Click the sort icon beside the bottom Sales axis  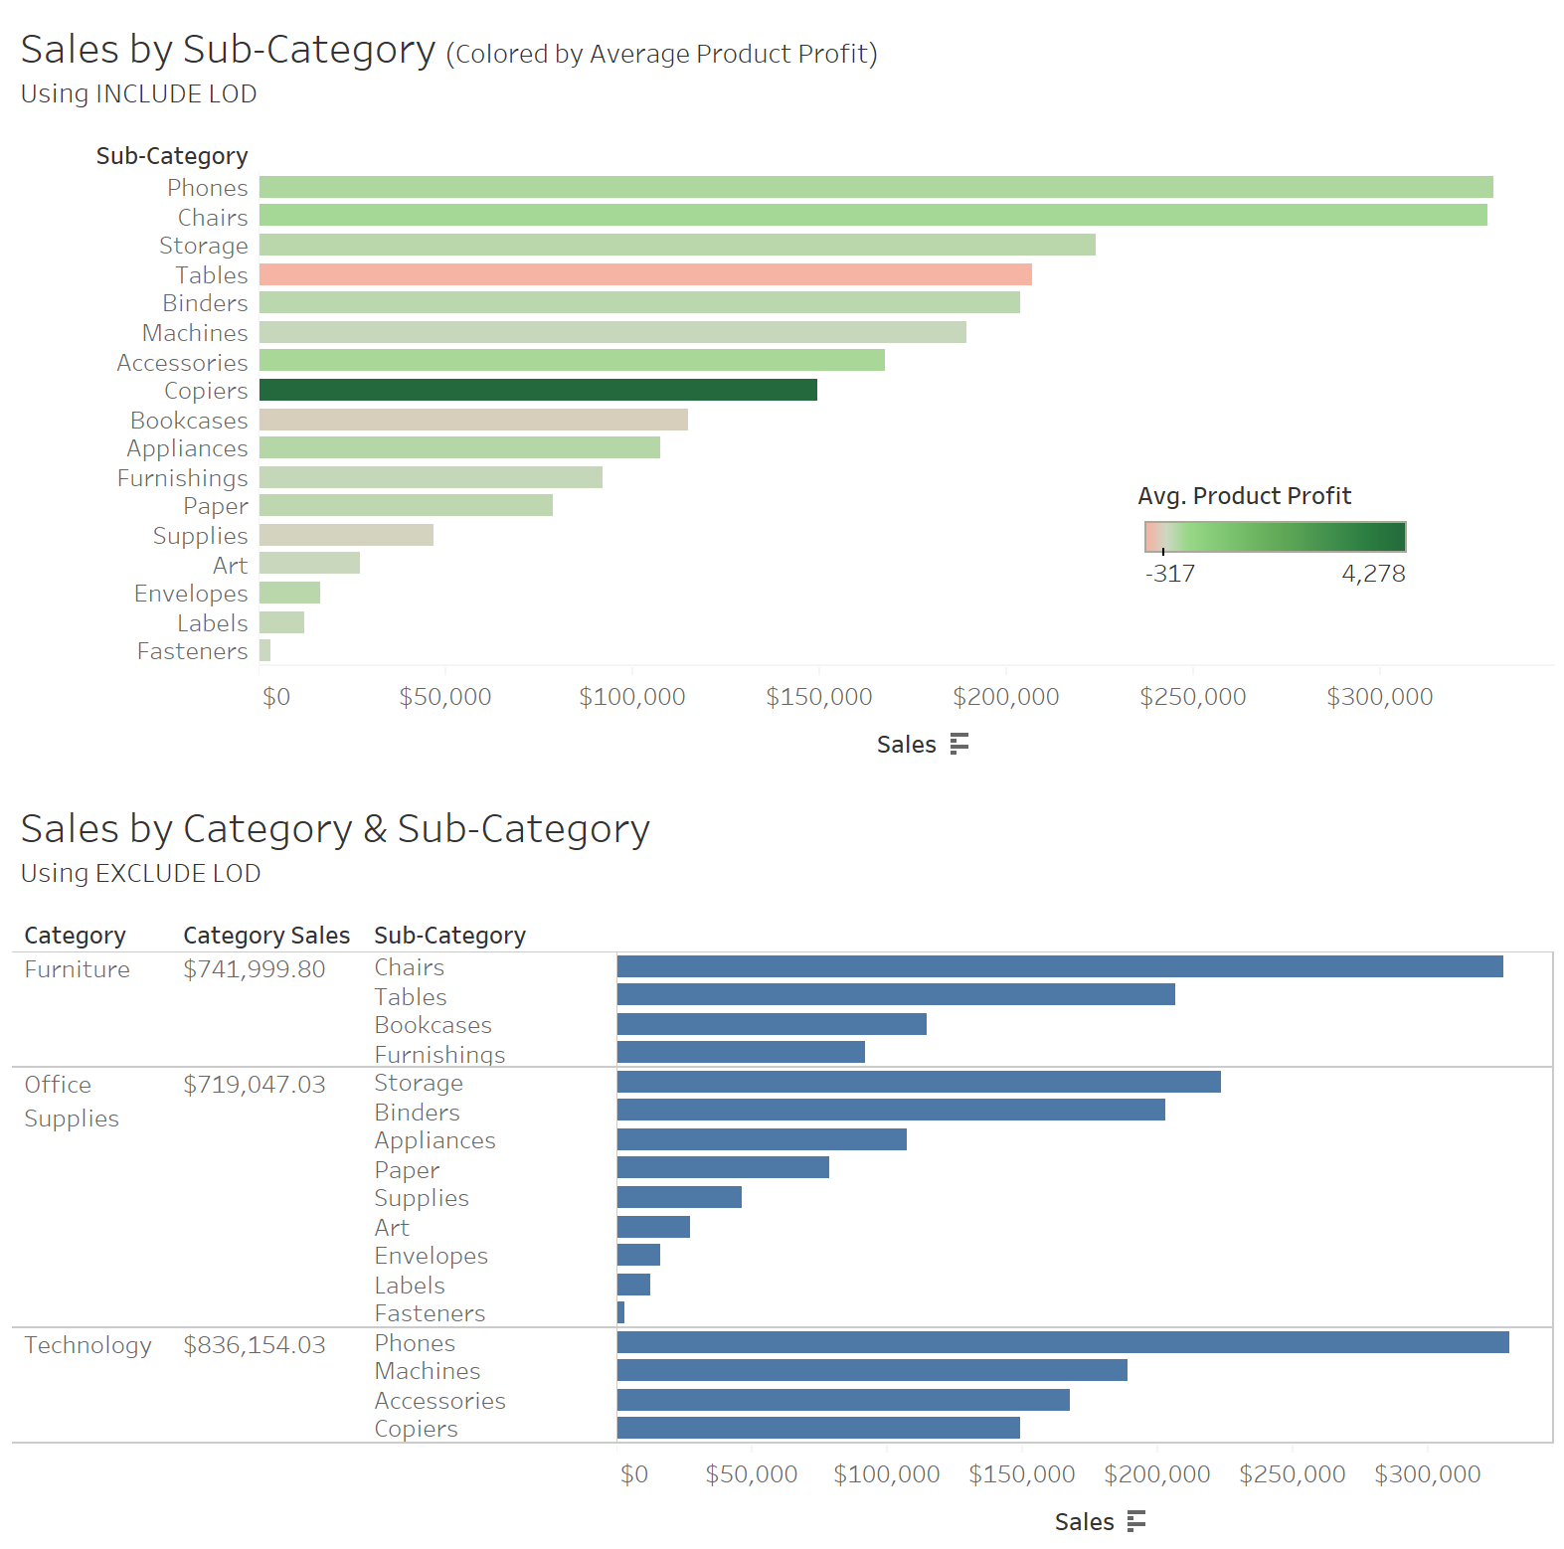[1136, 1521]
